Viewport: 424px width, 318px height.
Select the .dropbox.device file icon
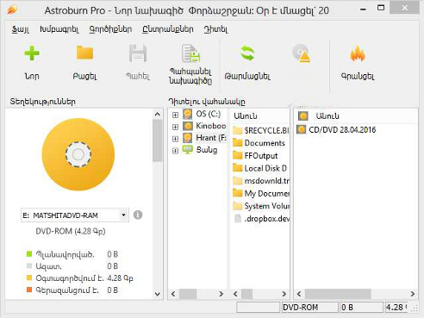[x=238, y=219]
